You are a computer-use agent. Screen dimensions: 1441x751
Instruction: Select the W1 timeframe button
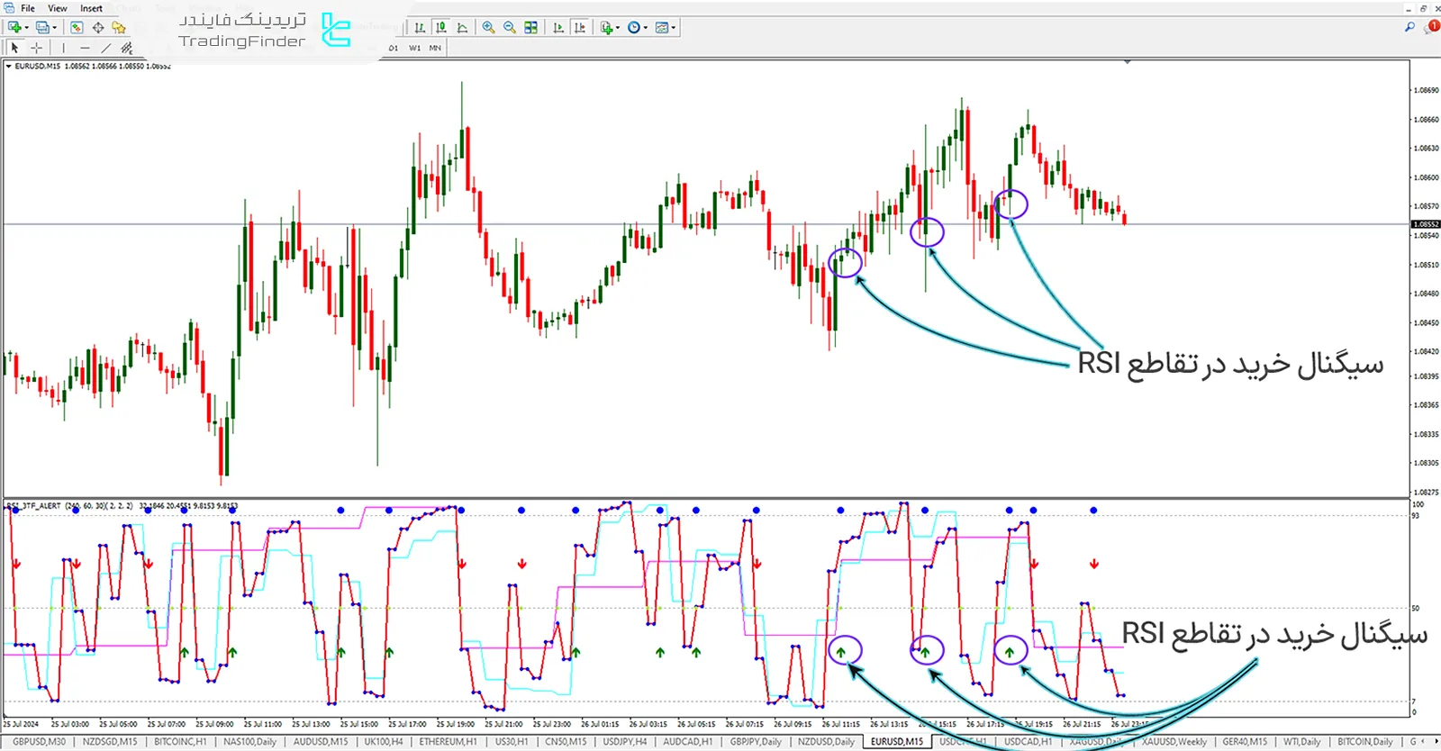[x=414, y=48]
